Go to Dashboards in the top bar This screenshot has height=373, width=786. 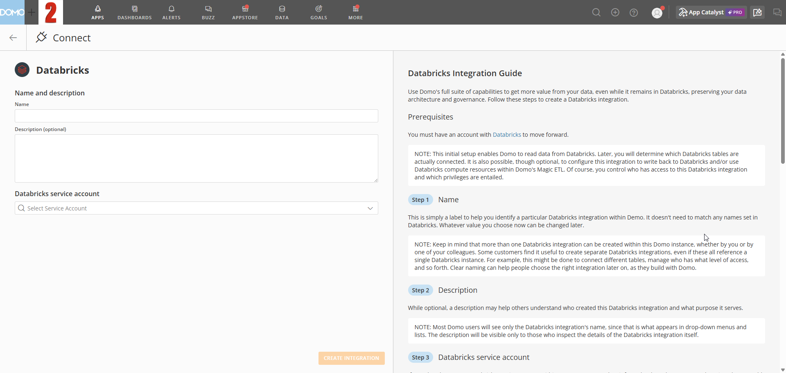135,12
